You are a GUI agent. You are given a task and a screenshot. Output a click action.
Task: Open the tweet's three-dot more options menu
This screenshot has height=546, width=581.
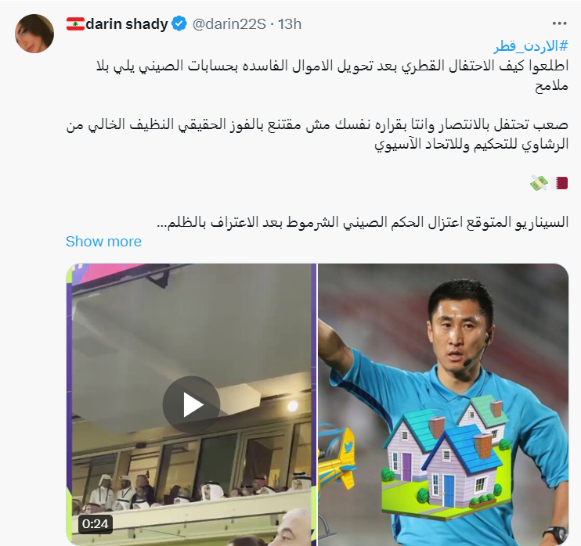(559, 23)
